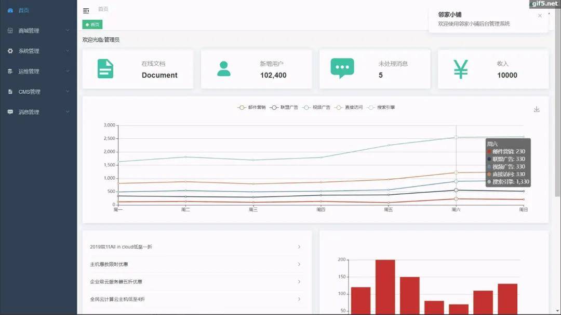The image size is (561, 315).
Task: Toggle the 联盟广告 legend entry
Action: (x=284, y=107)
